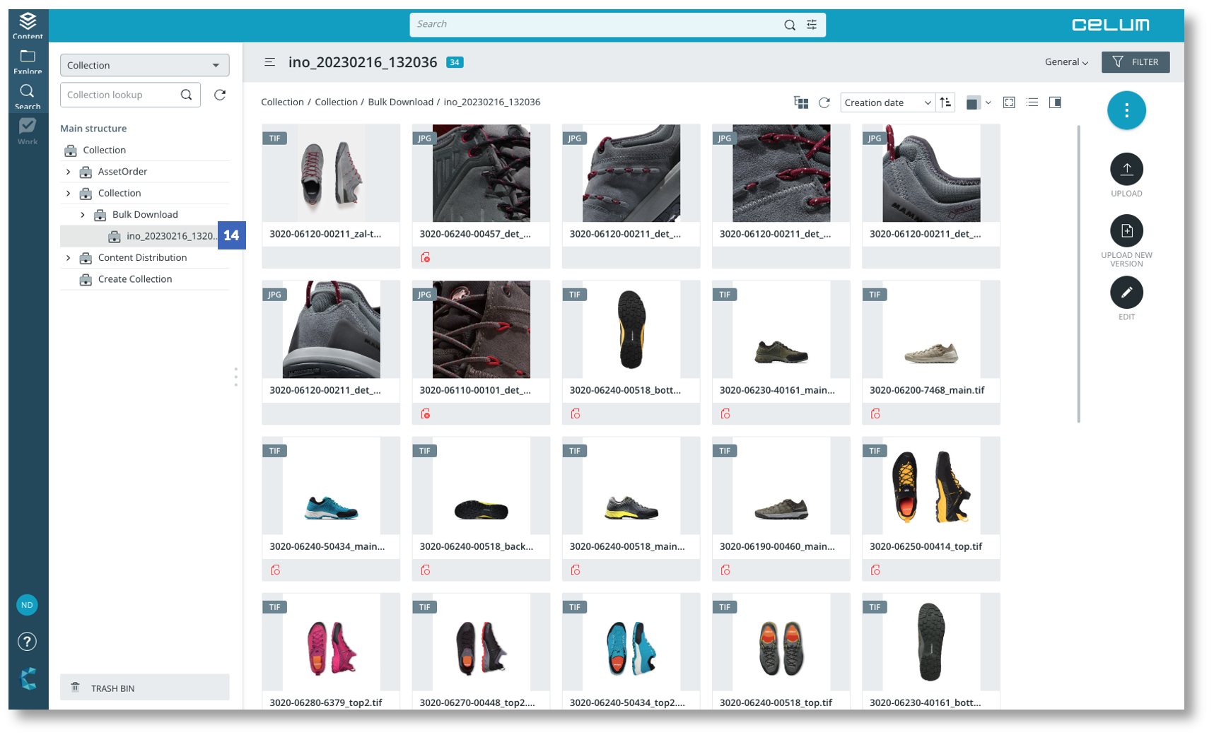Click Bulk Download in the breadcrumb
Screen dimensions: 1214x735
400,102
